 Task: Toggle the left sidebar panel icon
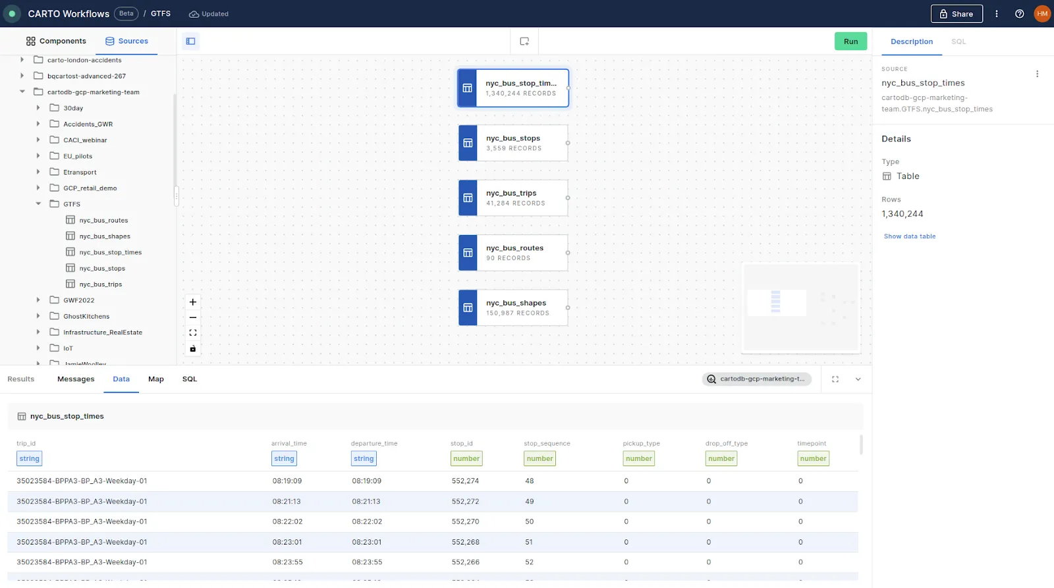190,41
